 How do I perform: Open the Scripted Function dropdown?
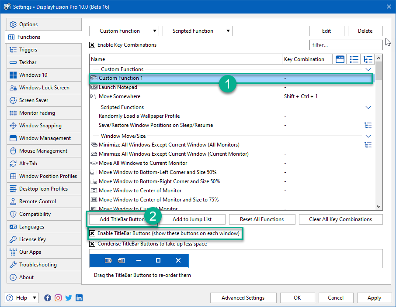pyautogui.click(x=198, y=31)
